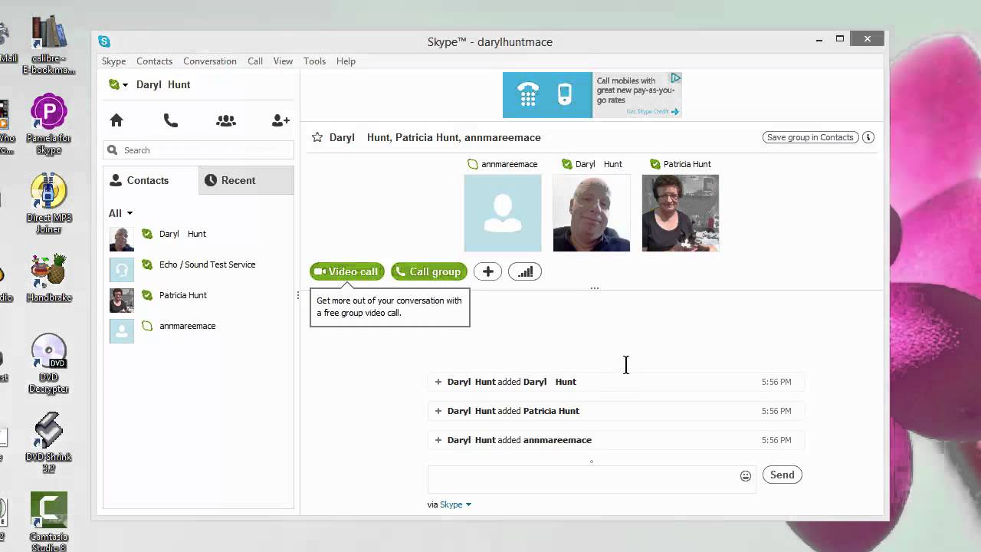The image size is (981, 552).
Task: Open the Conversation menu
Action: point(210,61)
